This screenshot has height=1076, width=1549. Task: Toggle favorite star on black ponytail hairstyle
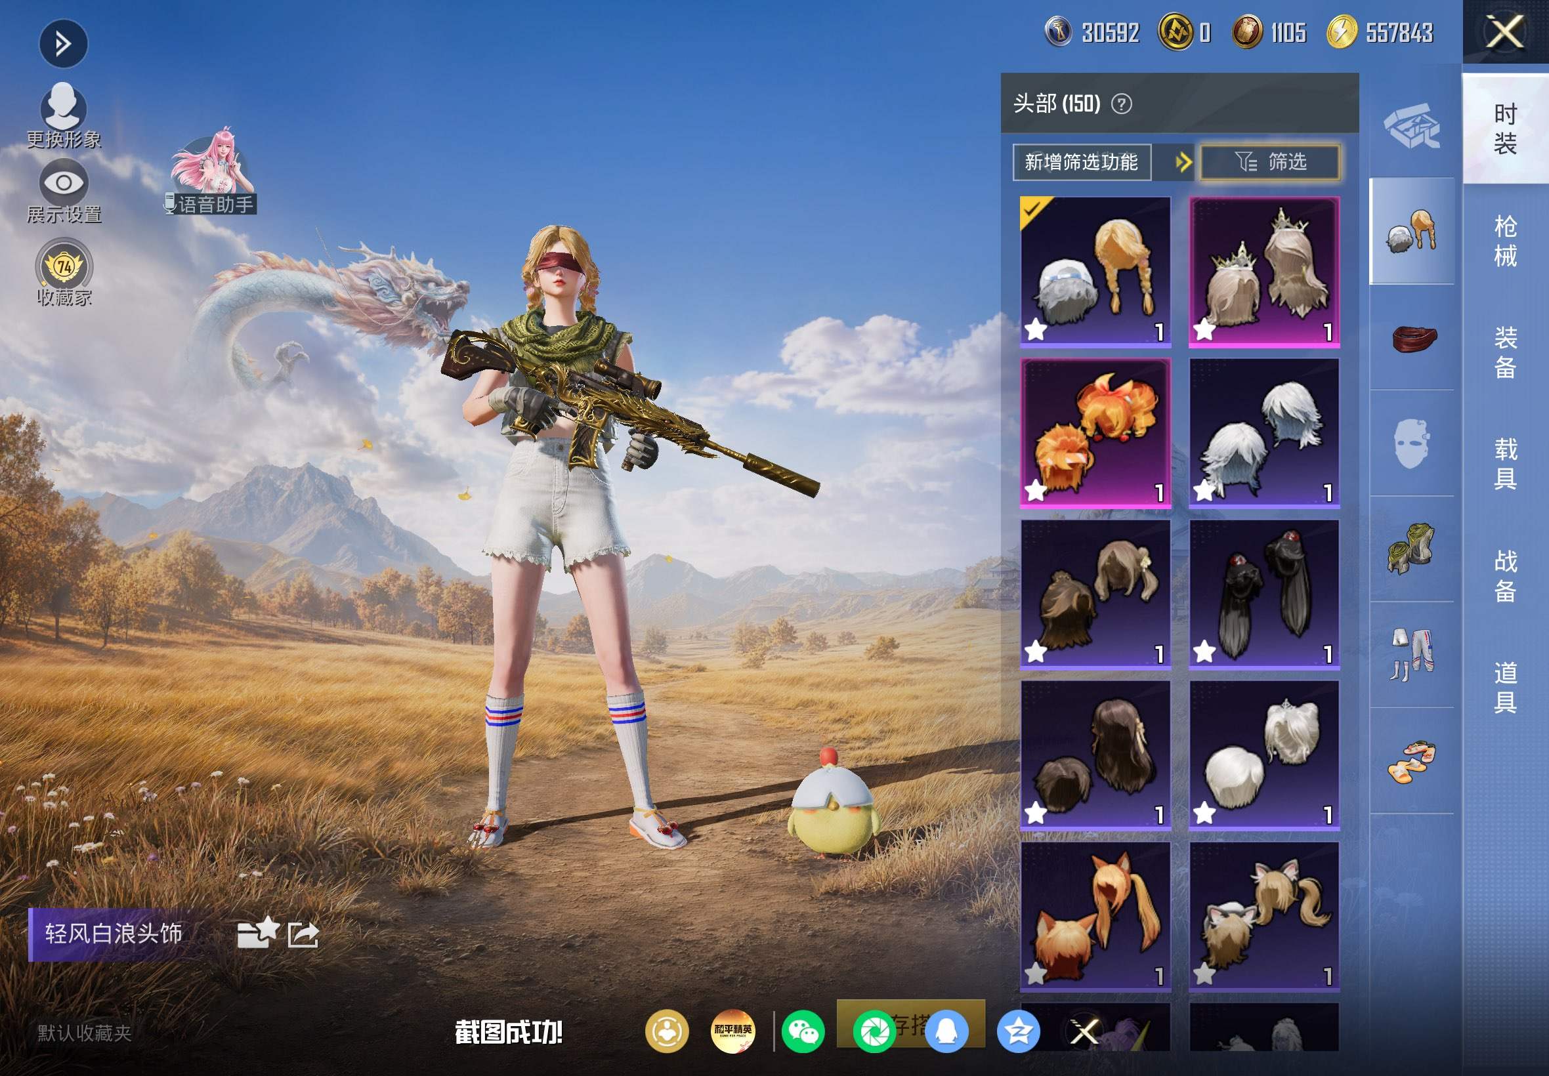pyautogui.click(x=1204, y=652)
